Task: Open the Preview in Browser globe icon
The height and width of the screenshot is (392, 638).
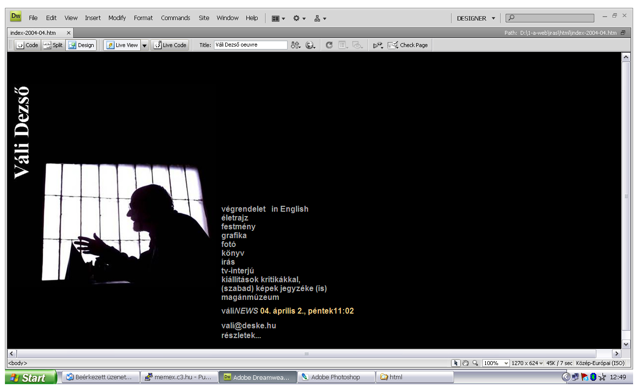Action: pyautogui.click(x=310, y=45)
